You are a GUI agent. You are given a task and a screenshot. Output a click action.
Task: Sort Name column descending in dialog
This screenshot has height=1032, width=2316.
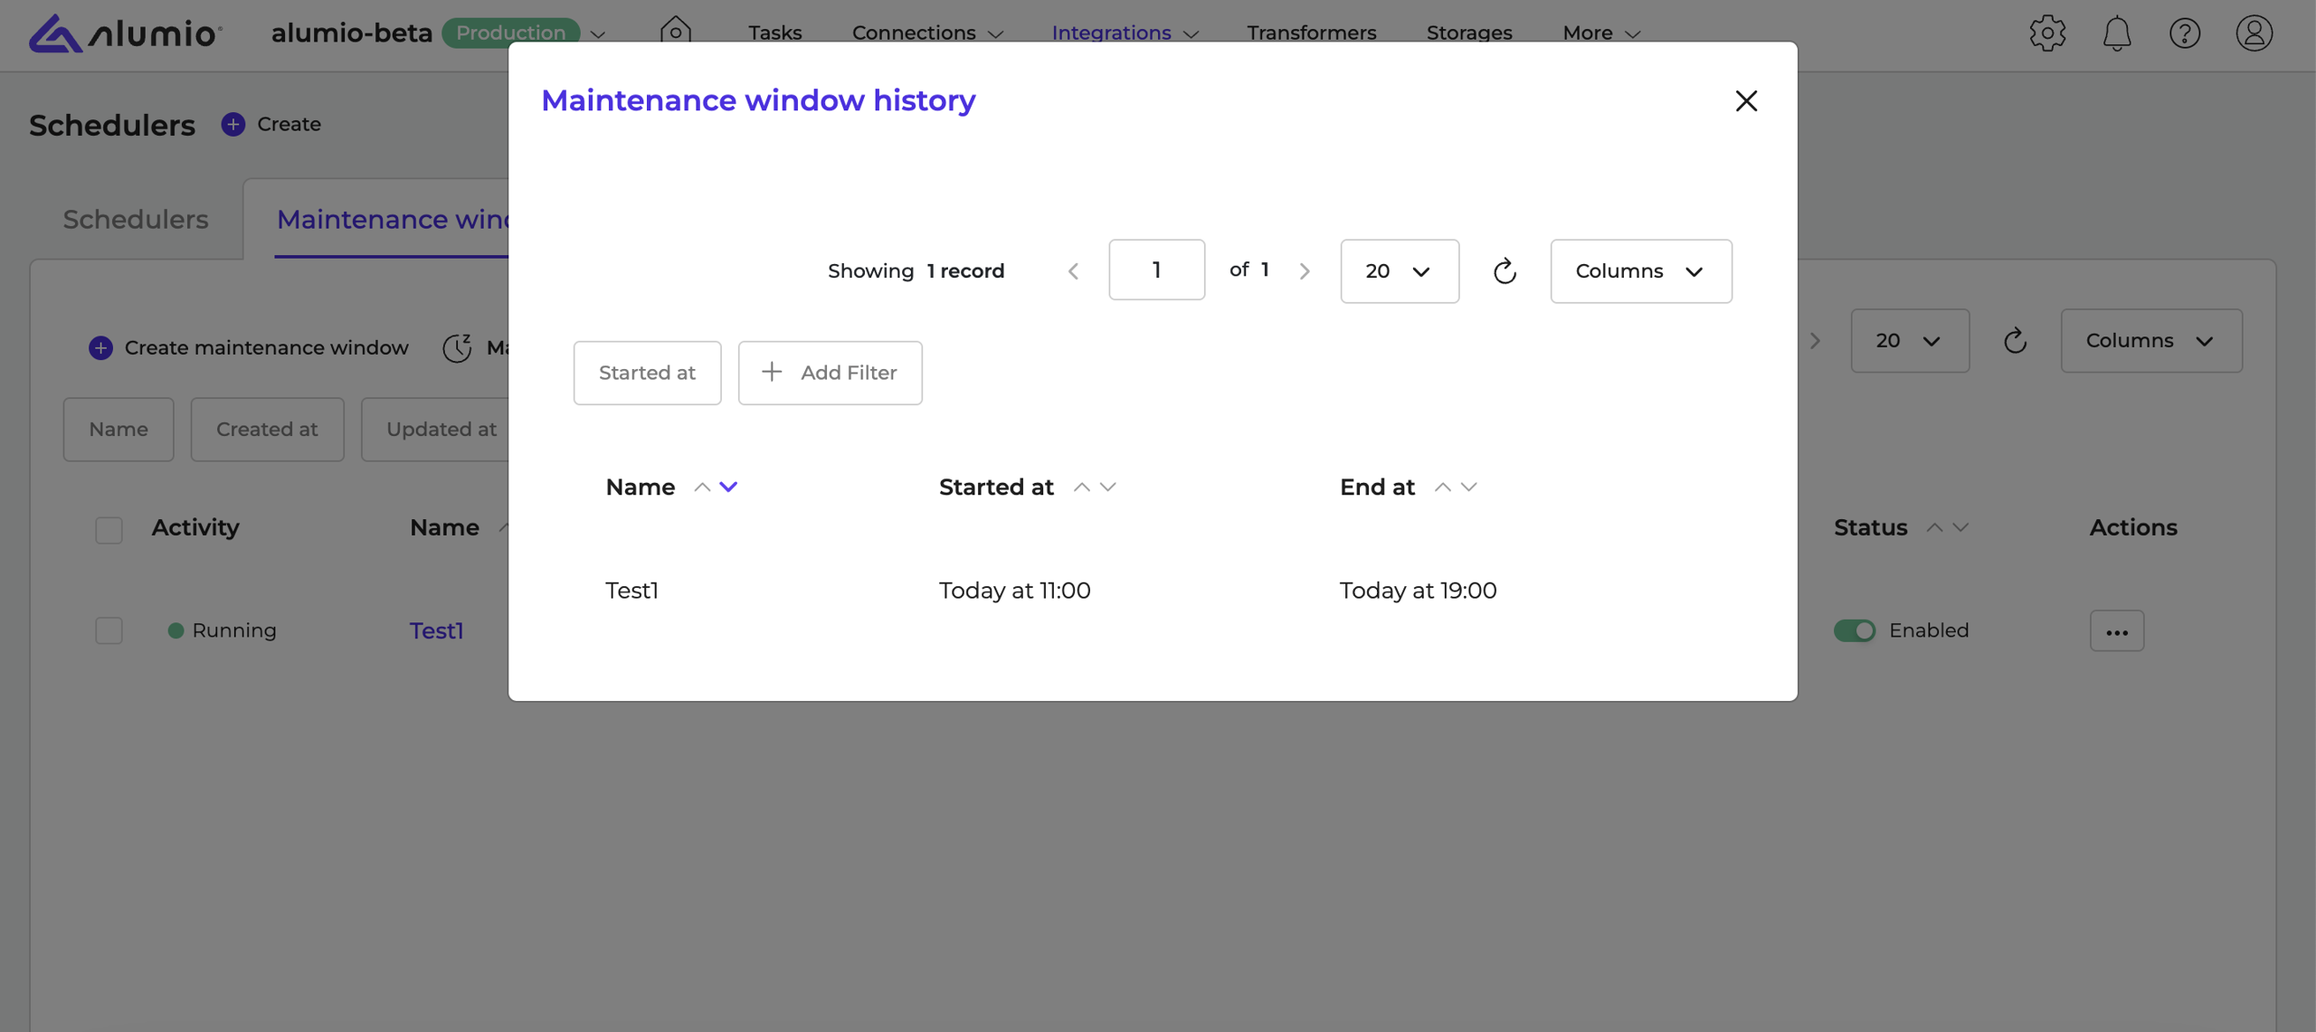pos(728,487)
